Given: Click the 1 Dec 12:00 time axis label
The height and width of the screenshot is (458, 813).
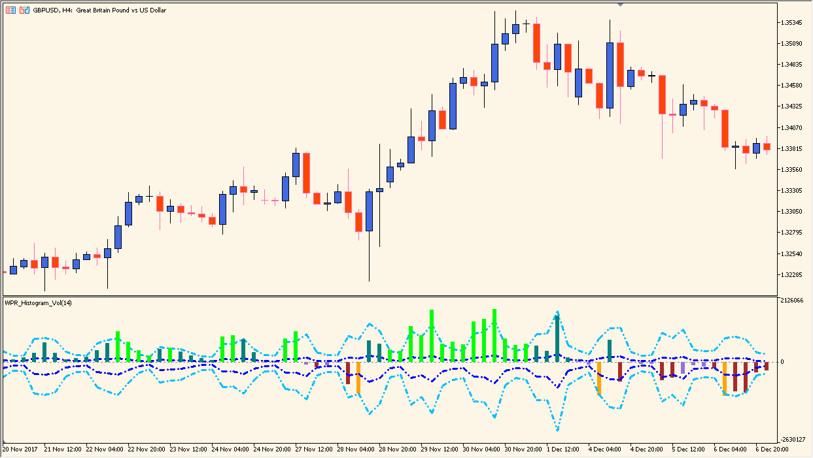Looking at the screenshot, I should tap(564, 450).
